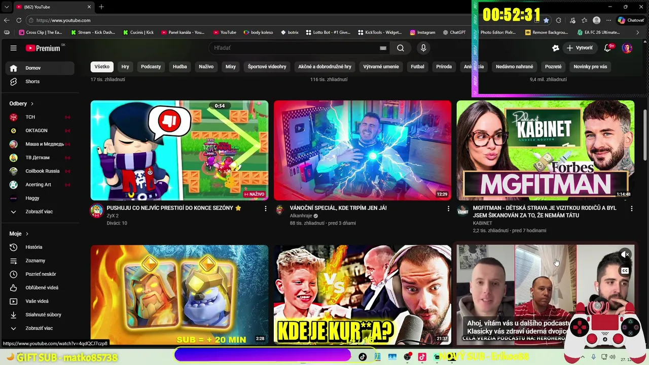Open options menu for VÁNOČNÍ SPECIÁL video
Viewport: 649px width, 365px height.
click(448, 208)
